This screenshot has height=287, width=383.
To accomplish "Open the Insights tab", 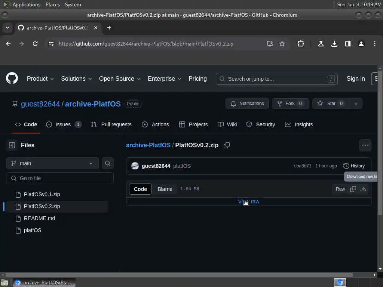I will (299, 124).
